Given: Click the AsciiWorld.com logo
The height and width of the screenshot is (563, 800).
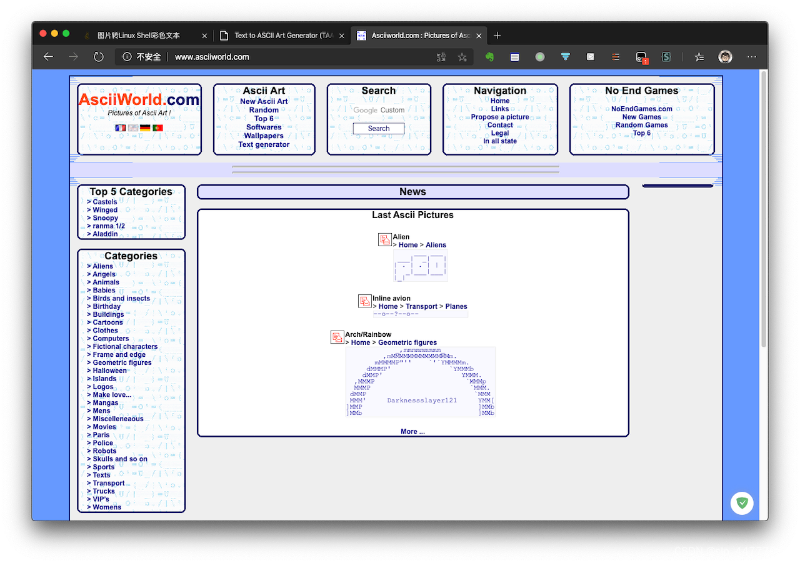Looking at the screenshot, I should click(139, 100).
